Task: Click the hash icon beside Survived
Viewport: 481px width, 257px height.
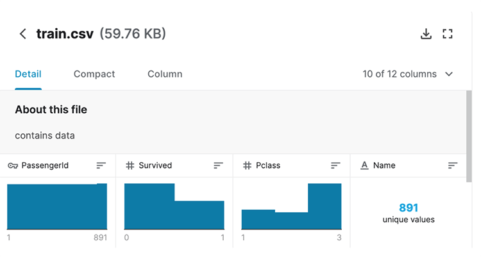Action: click(130, 165)
